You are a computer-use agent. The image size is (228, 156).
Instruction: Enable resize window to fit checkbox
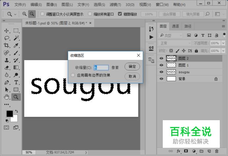[42, 14]
